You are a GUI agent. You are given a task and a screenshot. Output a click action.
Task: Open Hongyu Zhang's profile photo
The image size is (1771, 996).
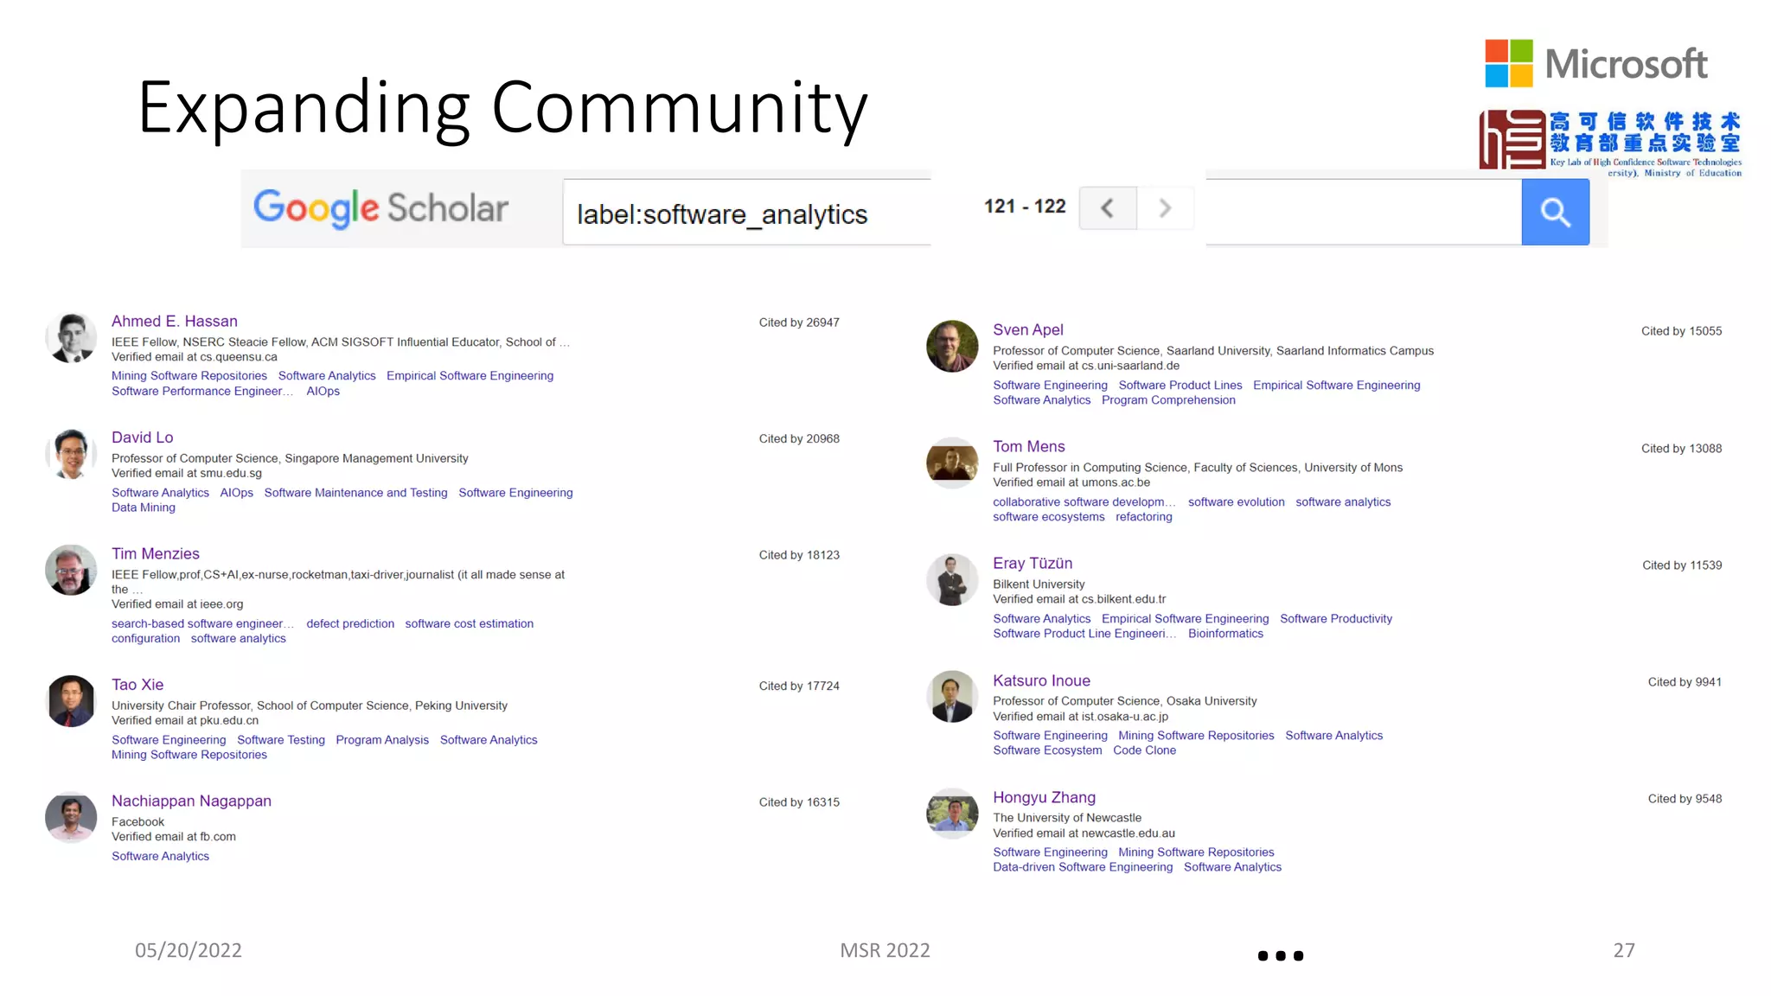[952, 813]
